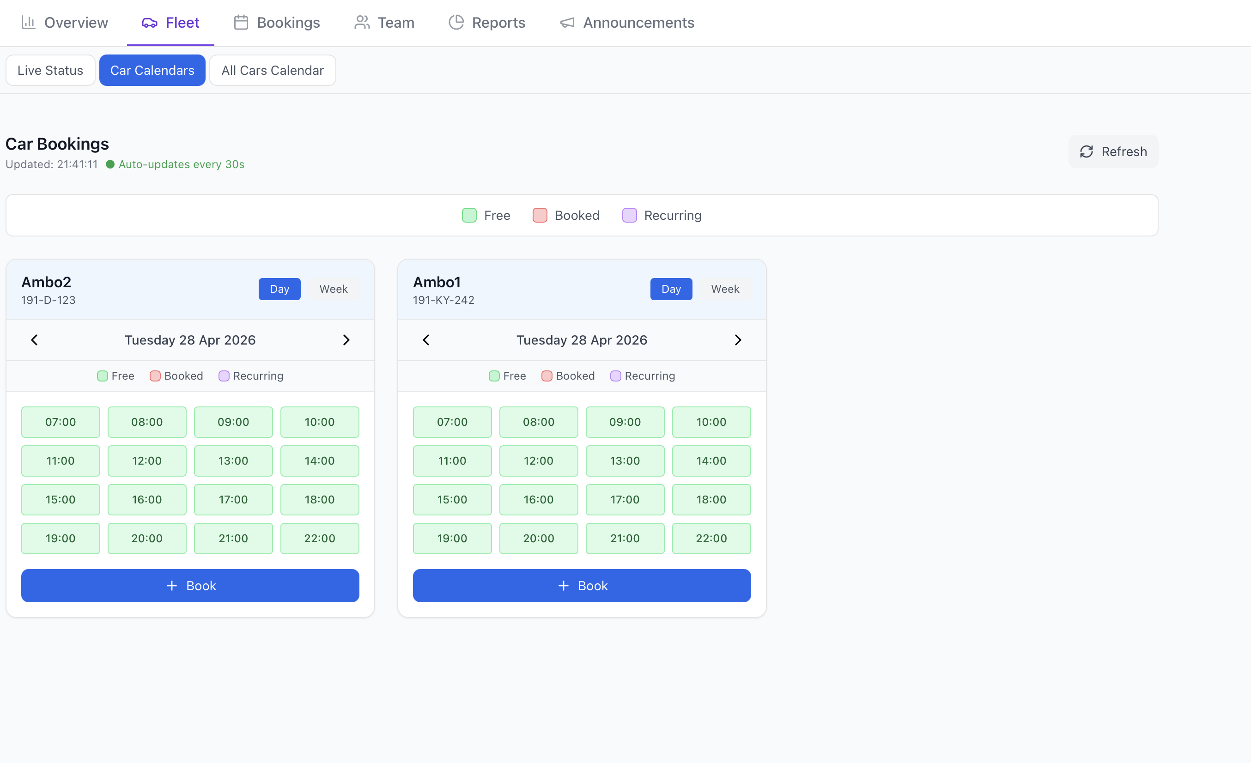
Task: Click the Overview bar chart icon
Action: [29, 22]
